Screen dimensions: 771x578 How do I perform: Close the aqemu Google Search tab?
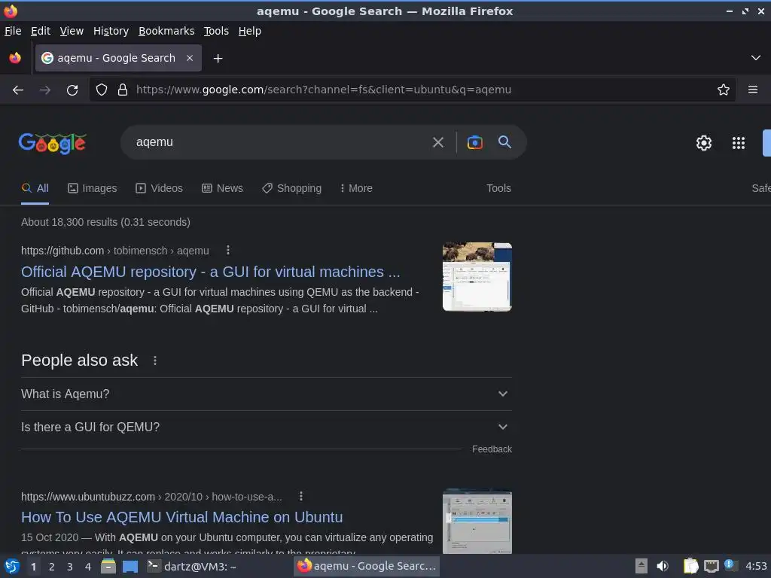[190, 58]
